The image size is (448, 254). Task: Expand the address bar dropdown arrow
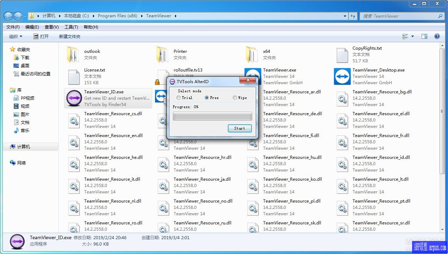[344, 16]
